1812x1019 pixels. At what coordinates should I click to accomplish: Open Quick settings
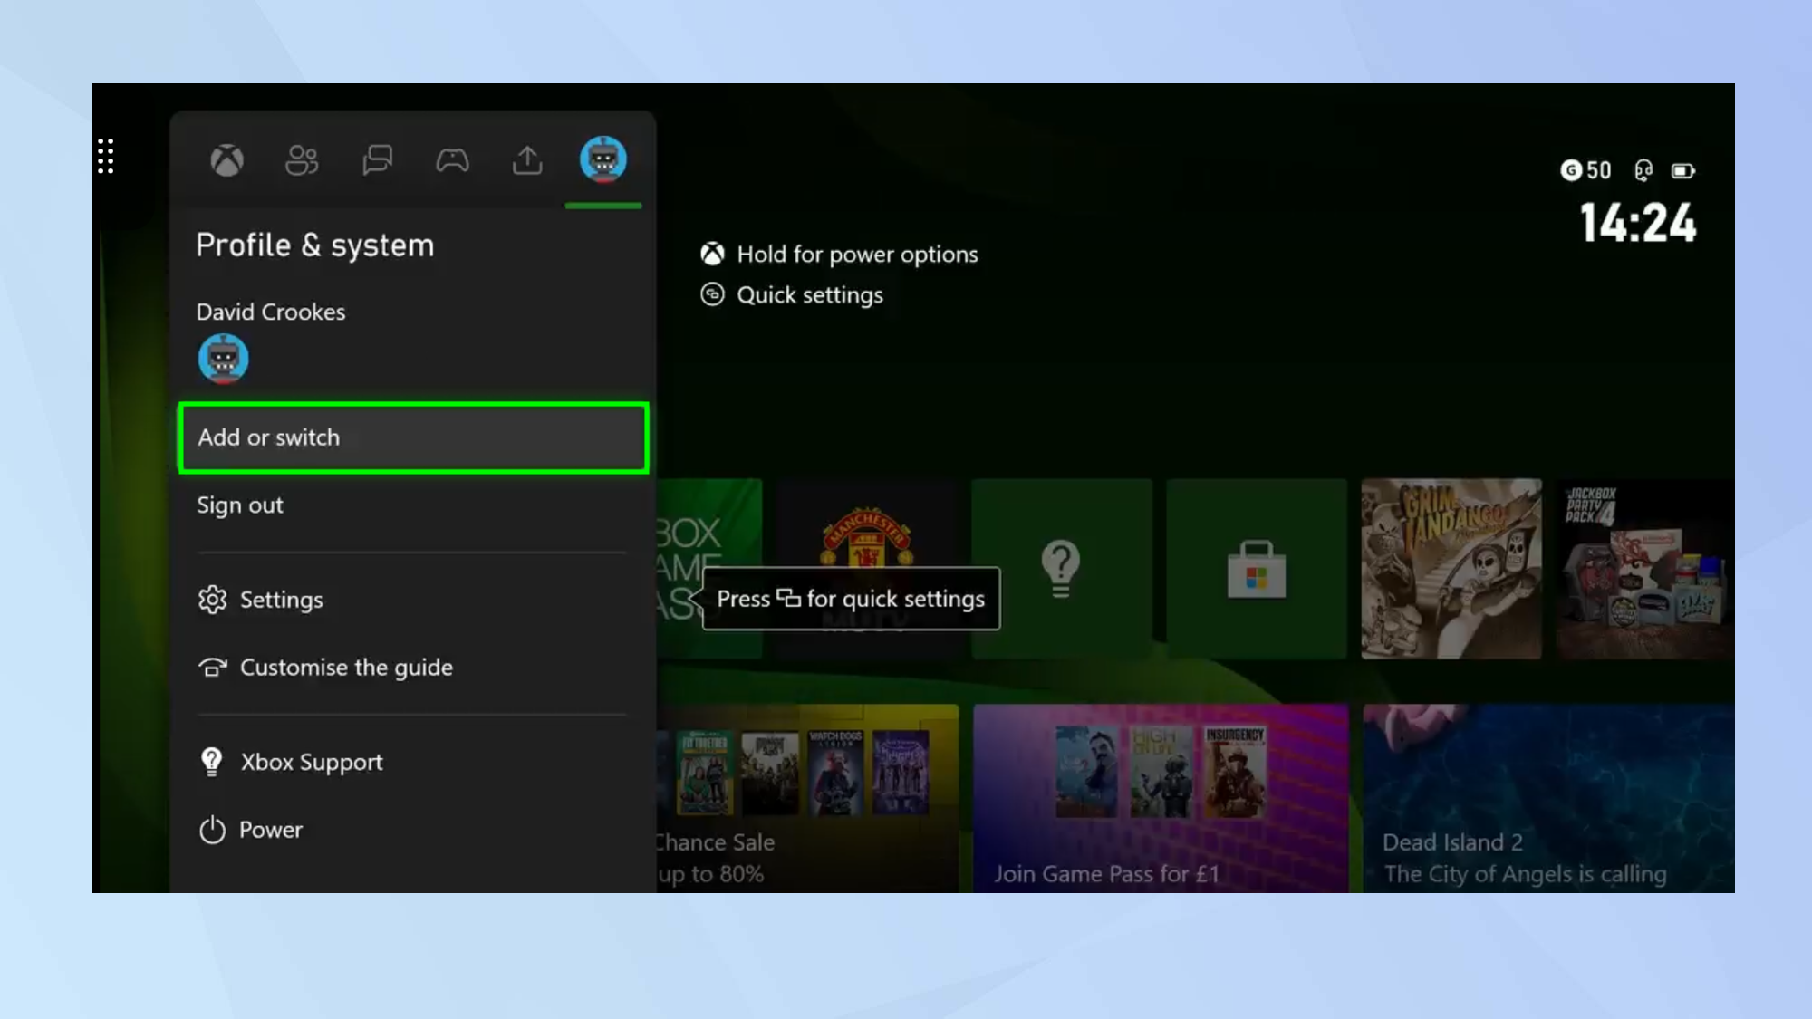(810, 294)
